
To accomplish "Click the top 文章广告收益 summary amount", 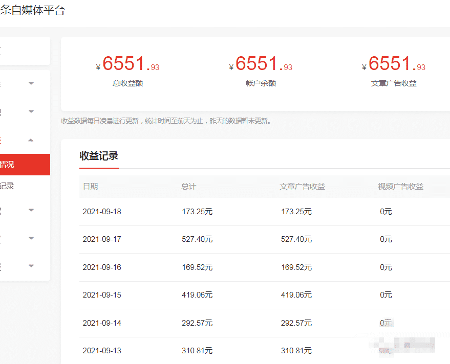I will (394, 63).
